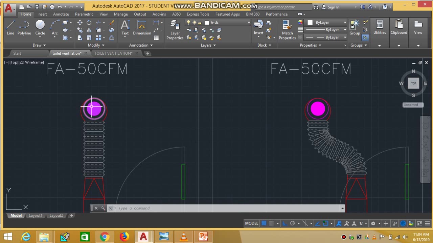Toggle Polar tracking
The width and height of the screenshot is (433, 243).
(x=293, y=223)
